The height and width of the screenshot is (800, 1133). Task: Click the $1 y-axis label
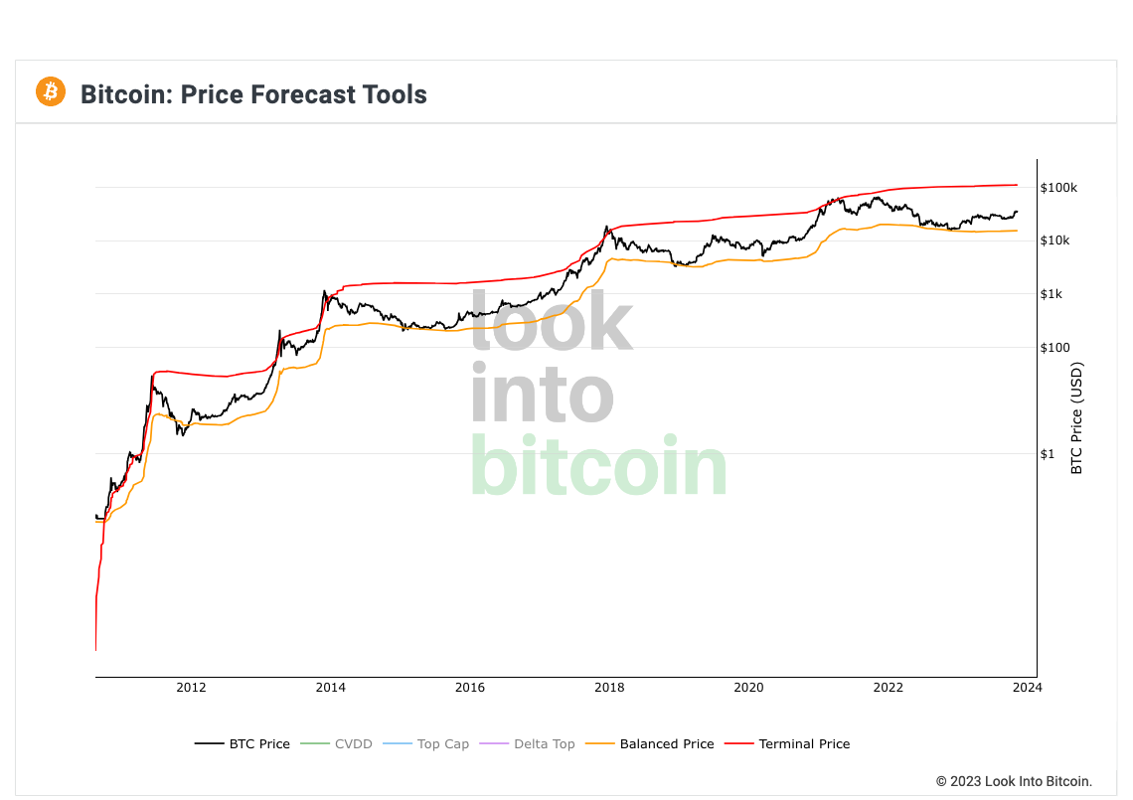pyautogui.click(x=1048, y=454)
